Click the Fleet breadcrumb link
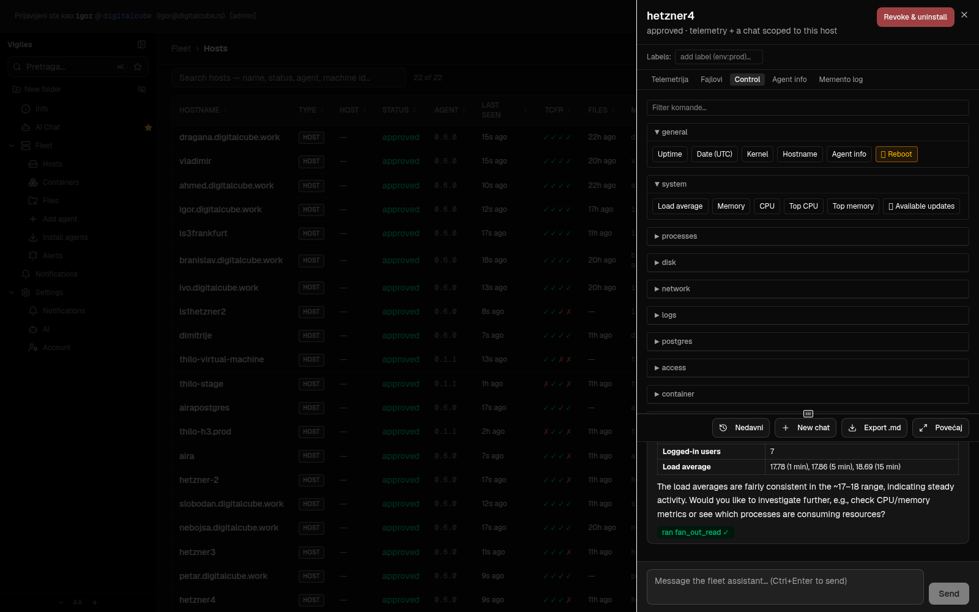The width and height of the screenshot is (979, 612). 181,48
